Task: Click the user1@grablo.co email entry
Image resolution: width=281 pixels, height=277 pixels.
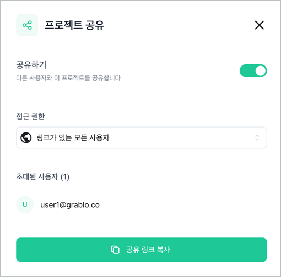Action: click(70, 205)
